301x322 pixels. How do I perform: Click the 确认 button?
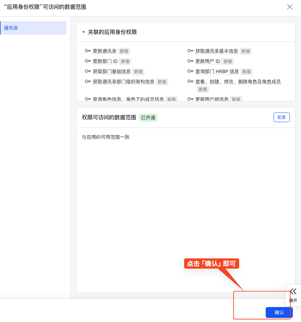coord(279,312)
